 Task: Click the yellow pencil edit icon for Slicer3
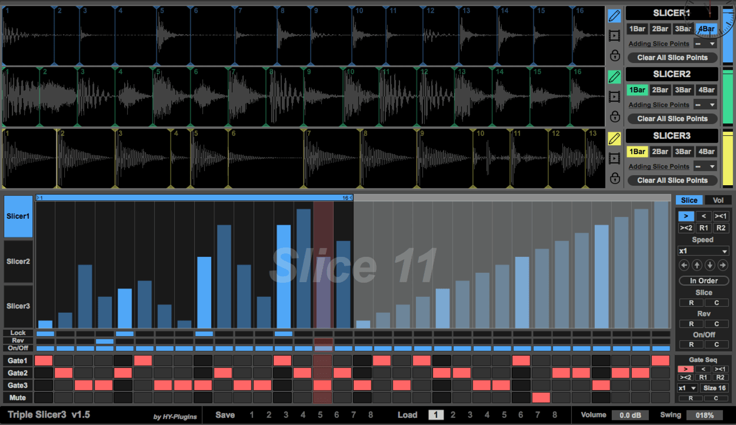tap(615, 139)
